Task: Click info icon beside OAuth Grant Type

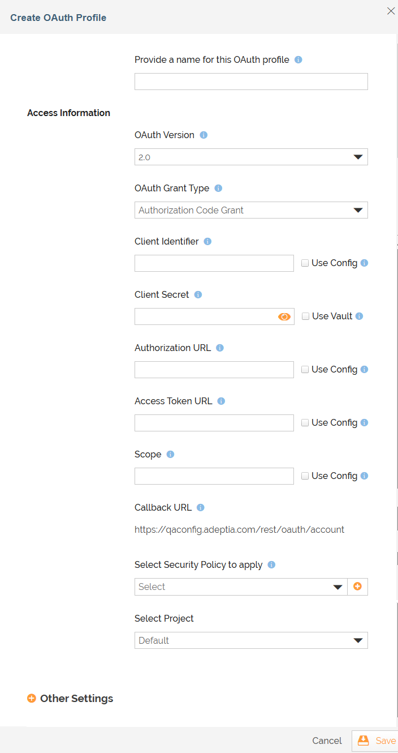Action: pyautogui.click(x=218, y=189)
